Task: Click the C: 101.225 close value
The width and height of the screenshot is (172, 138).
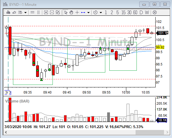Action: point(94,127)
